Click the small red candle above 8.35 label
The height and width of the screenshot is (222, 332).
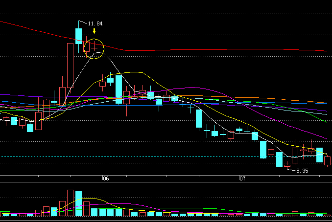click(287, 166)
